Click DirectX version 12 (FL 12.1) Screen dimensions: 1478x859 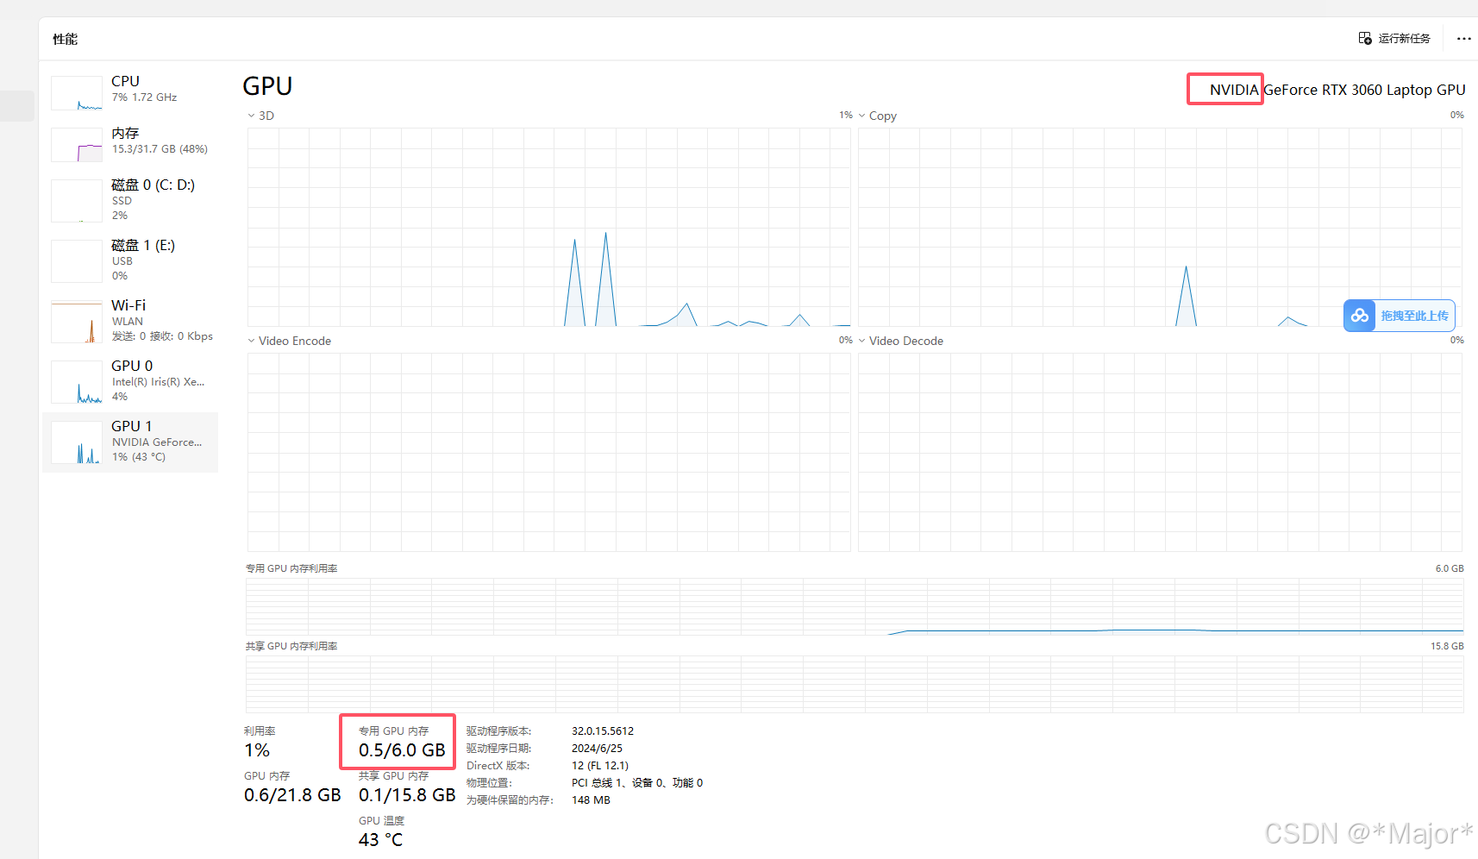coord(600,766)
